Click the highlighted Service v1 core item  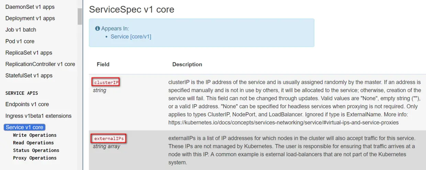pos(24,127)
